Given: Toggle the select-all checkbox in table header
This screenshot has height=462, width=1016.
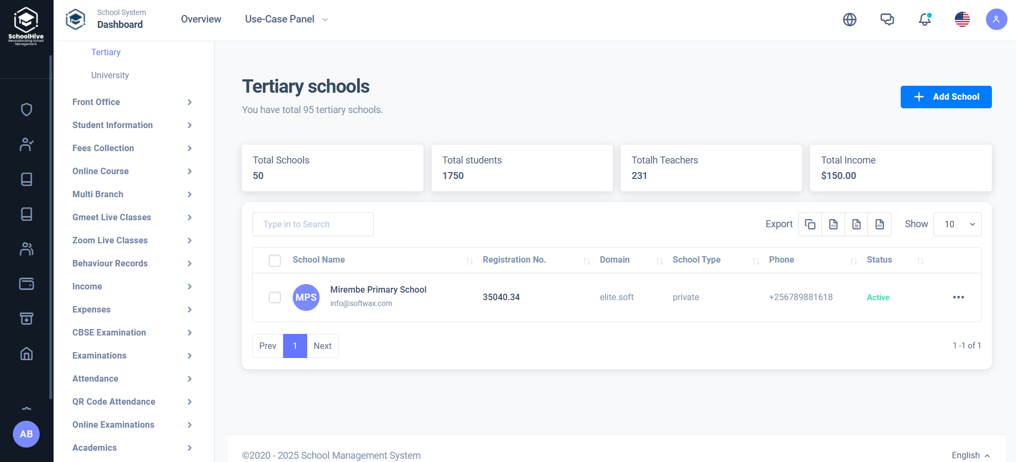Looking at the screenshot, I should (275, 261).
